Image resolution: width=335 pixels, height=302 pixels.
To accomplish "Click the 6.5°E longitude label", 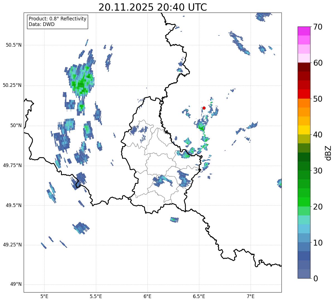I will (199, 296).
